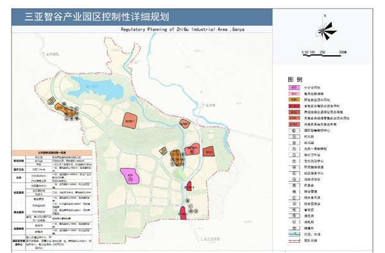Image resolution: width=385 pixels, height=253 pixels.
Task: Select the orange R2B1 legend swatch
Action: pos(294,100)
